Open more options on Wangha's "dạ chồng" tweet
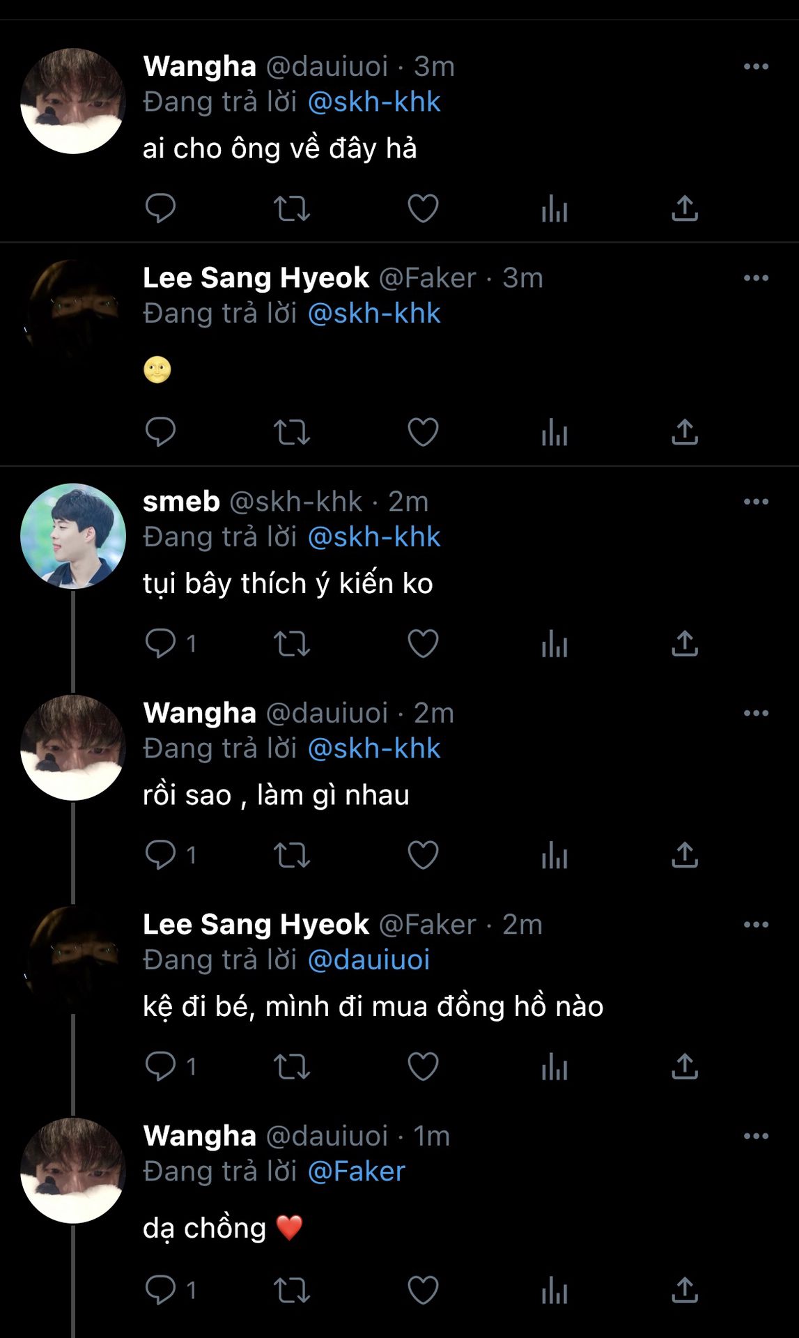This screenshot has height=1338, width=799. [756, 1136]
